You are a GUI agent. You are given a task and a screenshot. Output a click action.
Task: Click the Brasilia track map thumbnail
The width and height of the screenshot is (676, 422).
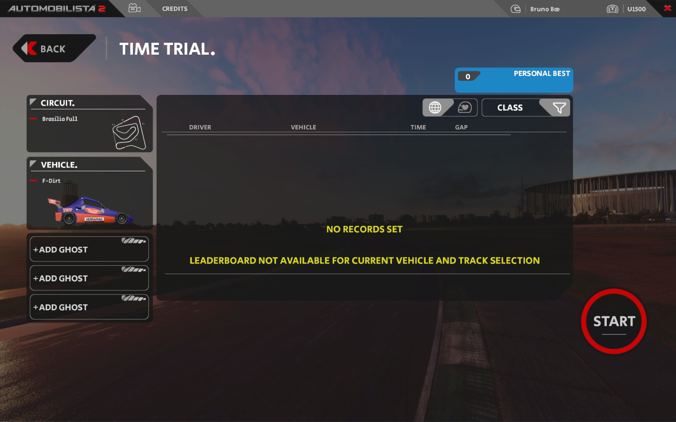129,133
